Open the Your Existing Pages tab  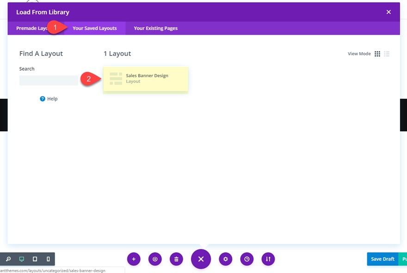(155, 28)
